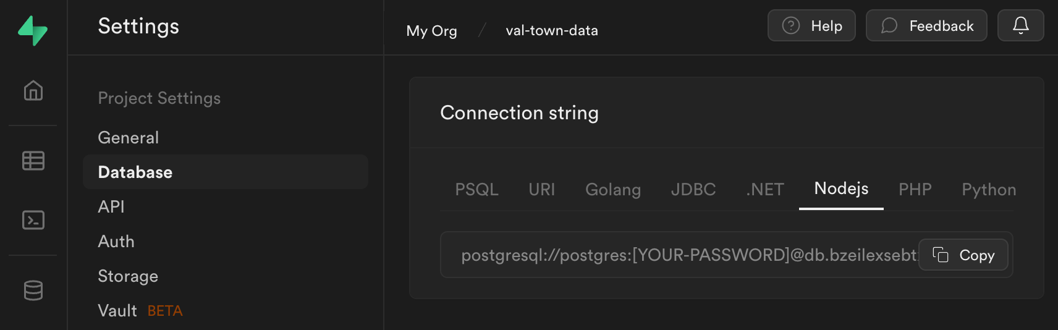Click the notifications bell icon
The height and width of the screenshot is (330, 1058).
coord(1020,25)
